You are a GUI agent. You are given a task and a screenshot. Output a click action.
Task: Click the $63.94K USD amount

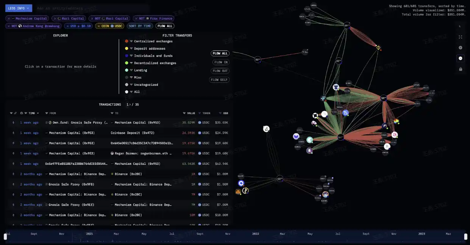[222, 164]
